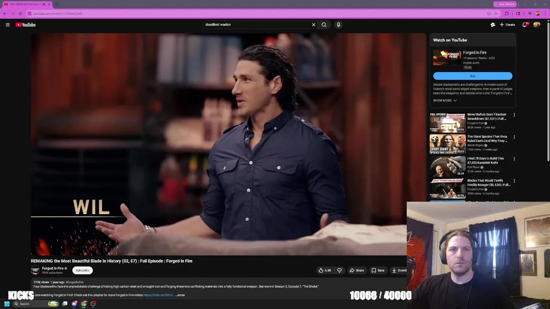Screen dimensions: 550x309
Task: Click the #forgedinfire hashtag
Action: 74,282
